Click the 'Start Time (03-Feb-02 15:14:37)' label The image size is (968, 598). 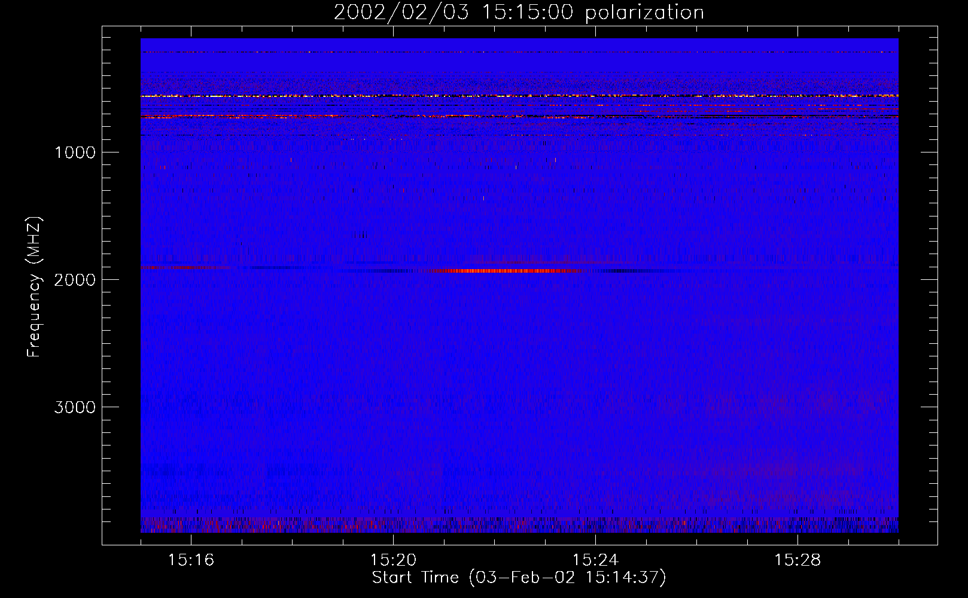point(519,578)
